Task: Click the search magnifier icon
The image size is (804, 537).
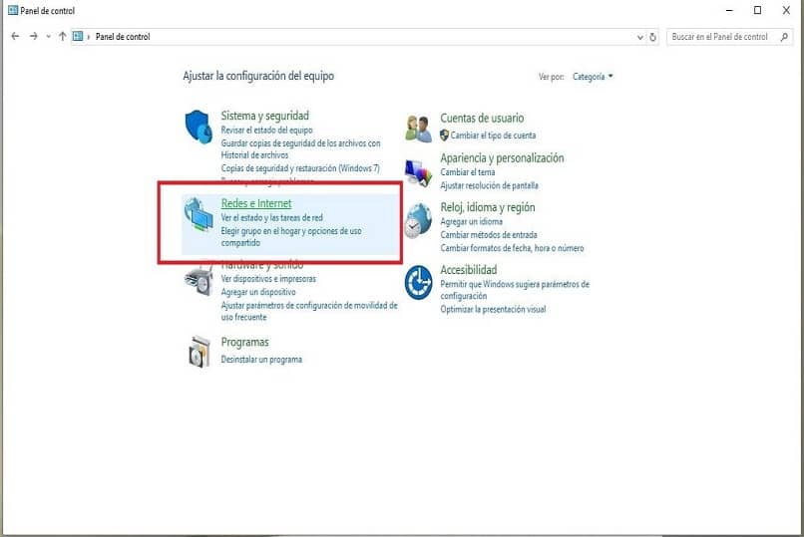Action: pyautogui.click(x=784, y=37)
